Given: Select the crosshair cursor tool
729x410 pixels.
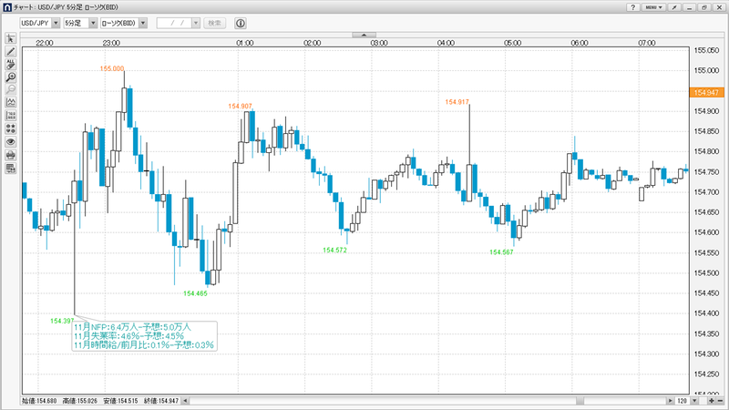Looking at the screenshot, I should [10, 38].
